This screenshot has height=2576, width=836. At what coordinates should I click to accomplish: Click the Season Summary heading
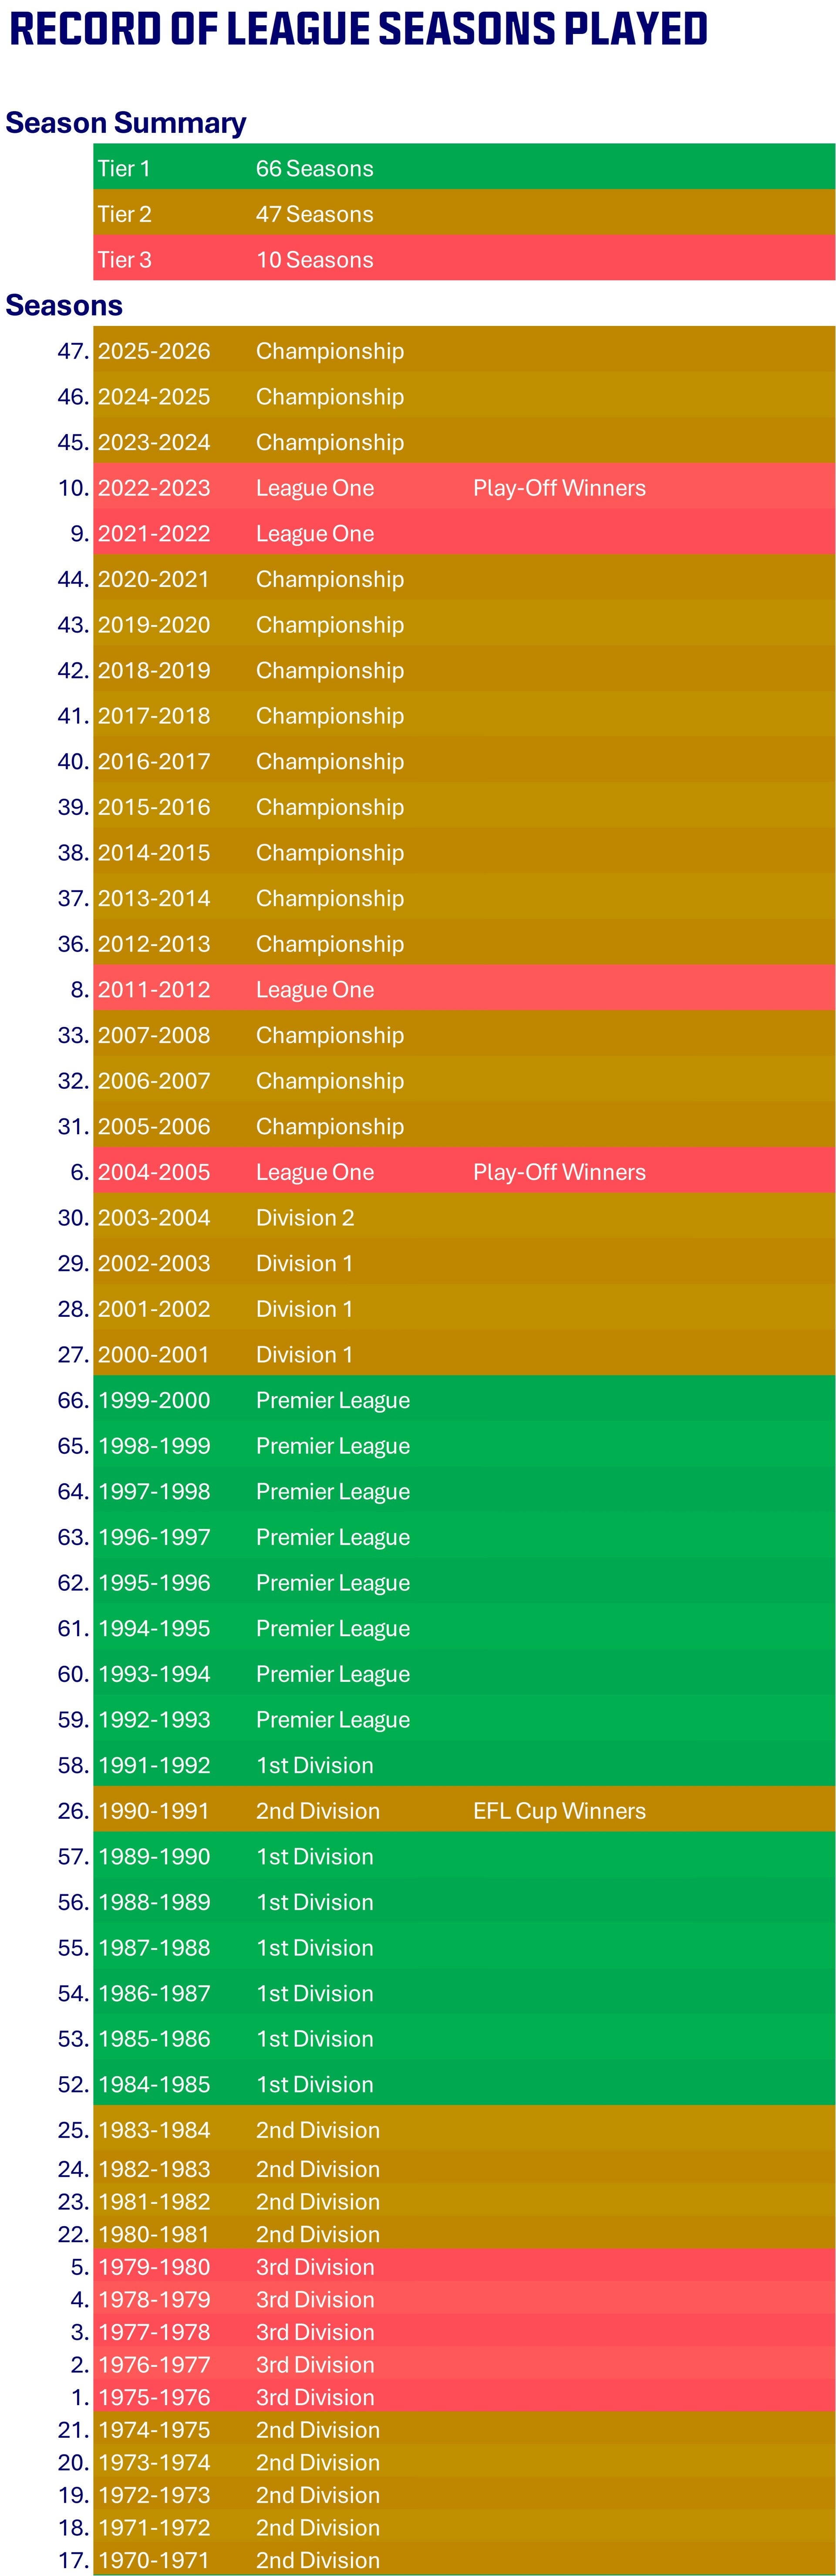tap(126, 123)
